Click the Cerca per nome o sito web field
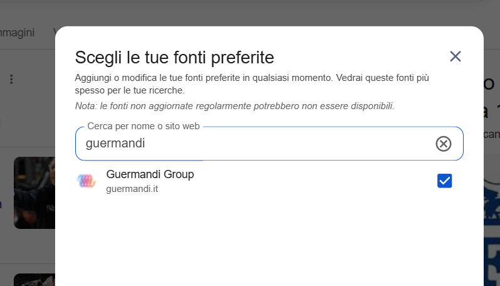The image size is (500, 286). (269, 144)
